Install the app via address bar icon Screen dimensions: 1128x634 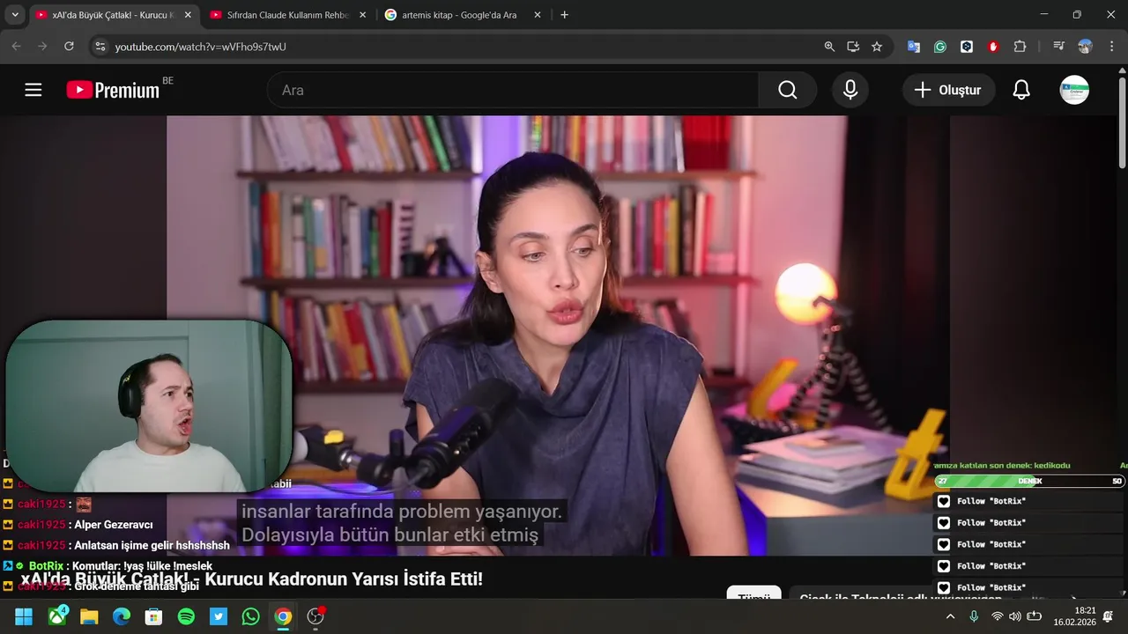coord(853,47)
